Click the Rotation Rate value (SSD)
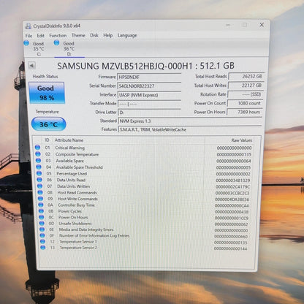Viewport: 304px width, 304px height. (245, 94)
